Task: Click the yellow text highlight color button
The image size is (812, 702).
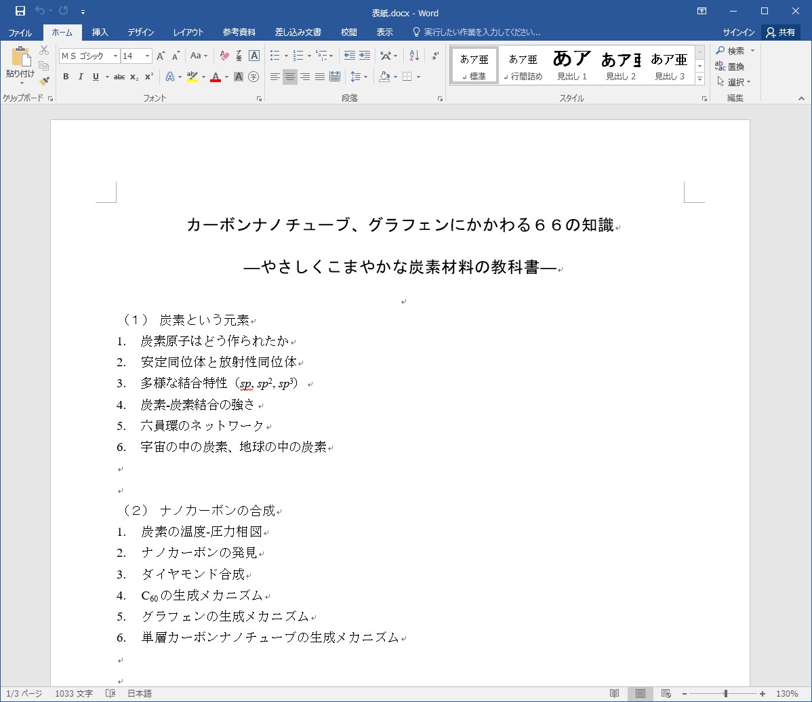Action: pos(192,77)
